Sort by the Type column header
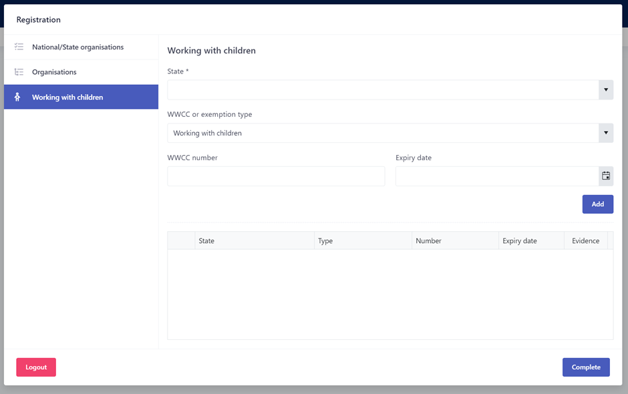This screenshot has height=394, width=628. click(363, 240)
